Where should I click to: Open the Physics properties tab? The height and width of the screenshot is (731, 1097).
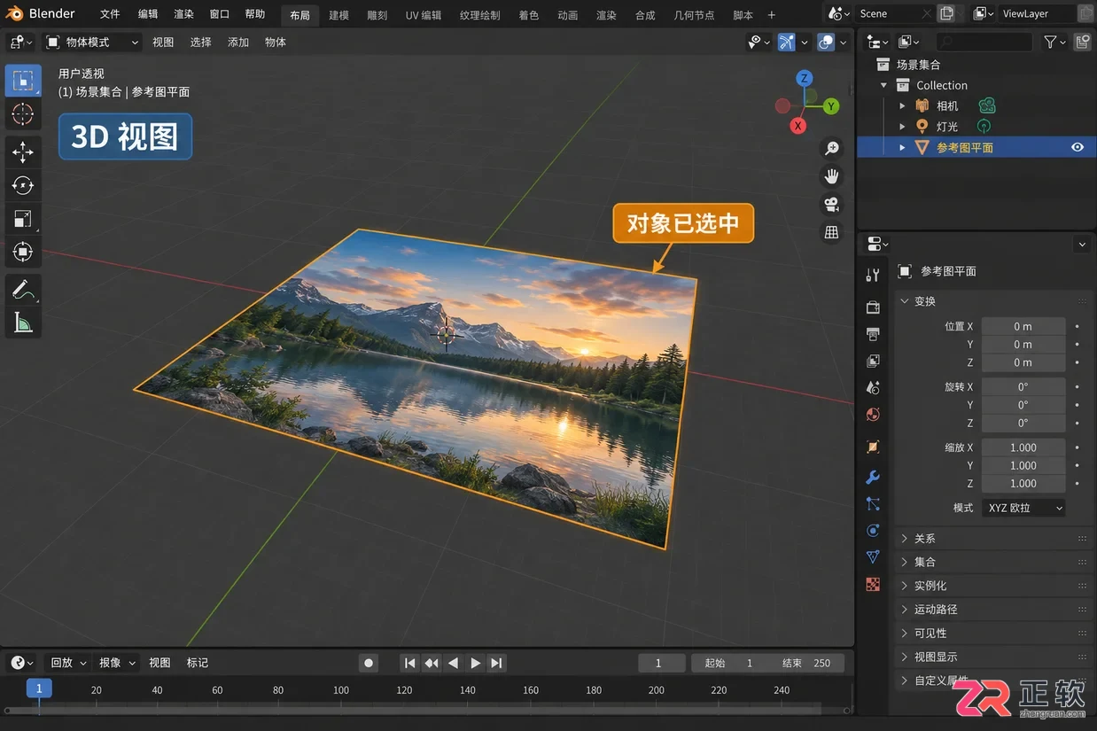[873, 531]
